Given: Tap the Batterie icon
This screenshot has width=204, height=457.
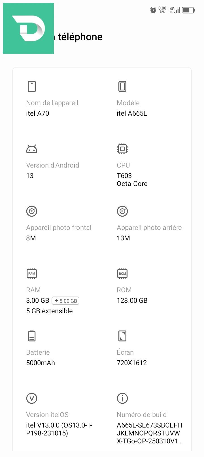Looking at the screenshot, I should coord(32,336).
